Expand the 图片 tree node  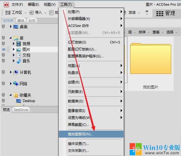click(14, 49)
